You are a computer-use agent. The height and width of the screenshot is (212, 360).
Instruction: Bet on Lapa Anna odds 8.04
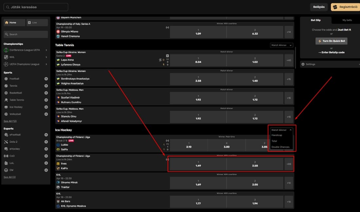(x=198, y=60)
